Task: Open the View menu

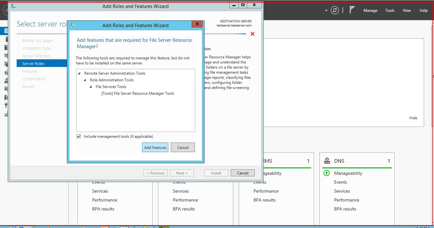Action: click(406, 11)
